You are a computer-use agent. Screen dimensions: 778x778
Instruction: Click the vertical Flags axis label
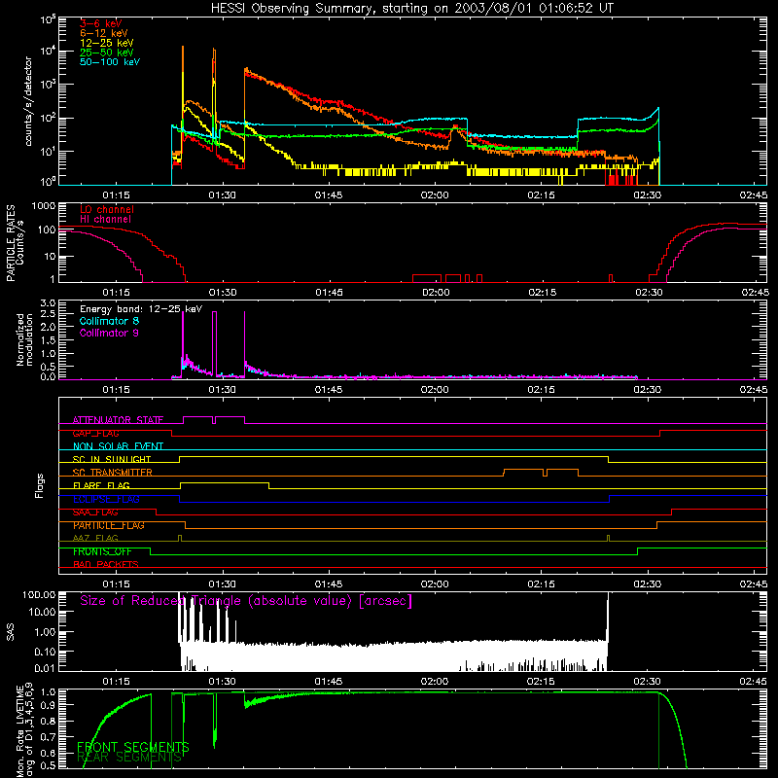[40, 485]
